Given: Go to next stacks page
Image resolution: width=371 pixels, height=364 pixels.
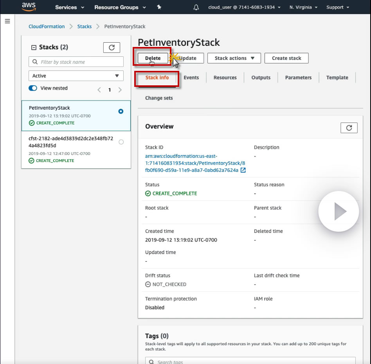Looking at the screenshot, I should (120, 90).
